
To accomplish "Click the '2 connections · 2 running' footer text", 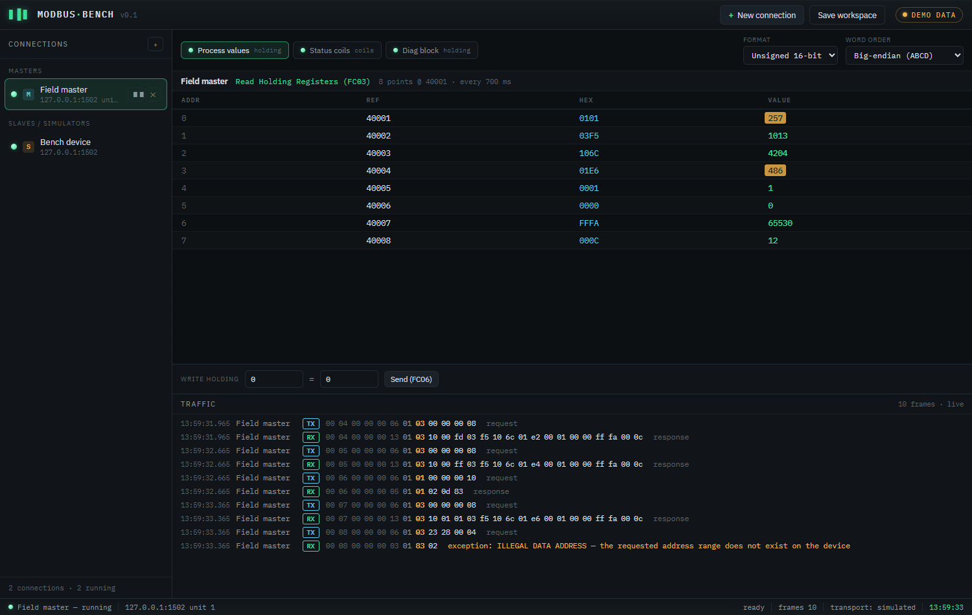I will tap(62, 588).
